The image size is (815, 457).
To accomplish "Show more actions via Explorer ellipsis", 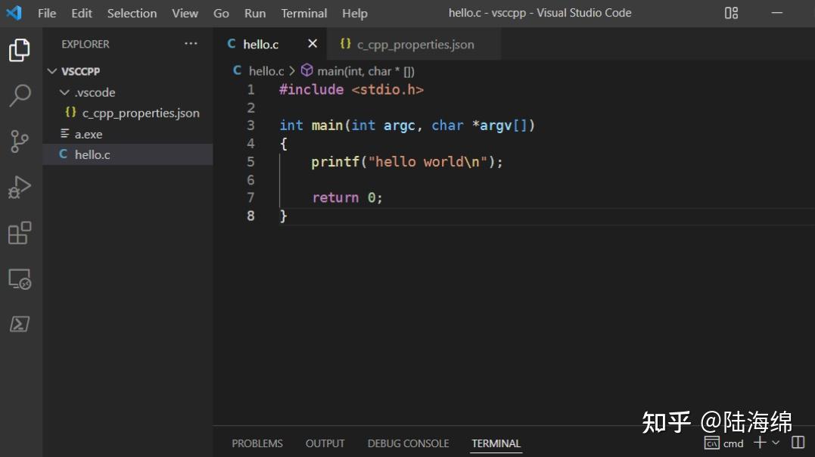I will 191,44.
